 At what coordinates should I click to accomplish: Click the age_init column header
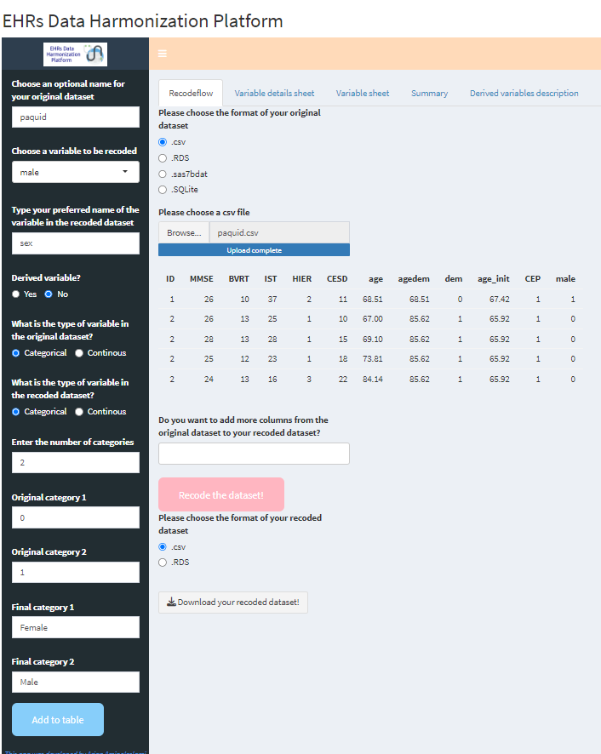(493, 279)
